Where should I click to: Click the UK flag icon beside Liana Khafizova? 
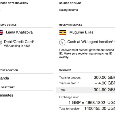(1, 32)
